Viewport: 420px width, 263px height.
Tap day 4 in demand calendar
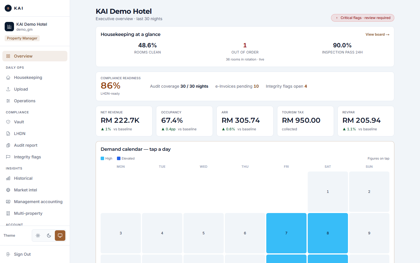pyautogui.click(x=162, y=233)
